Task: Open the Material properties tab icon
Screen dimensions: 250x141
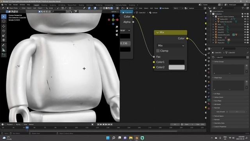Action: pyautogui.click(x=209, y=104)
